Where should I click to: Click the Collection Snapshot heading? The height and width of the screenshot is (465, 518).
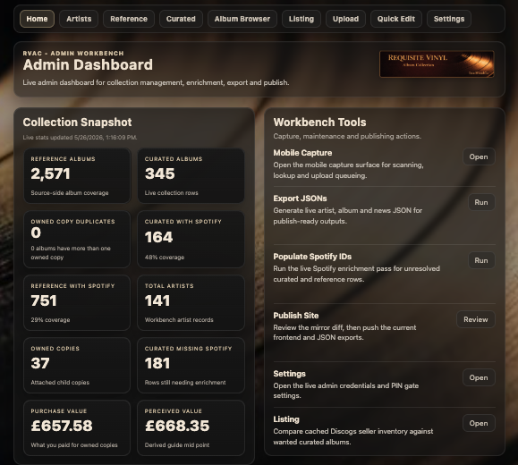(77, 123)
